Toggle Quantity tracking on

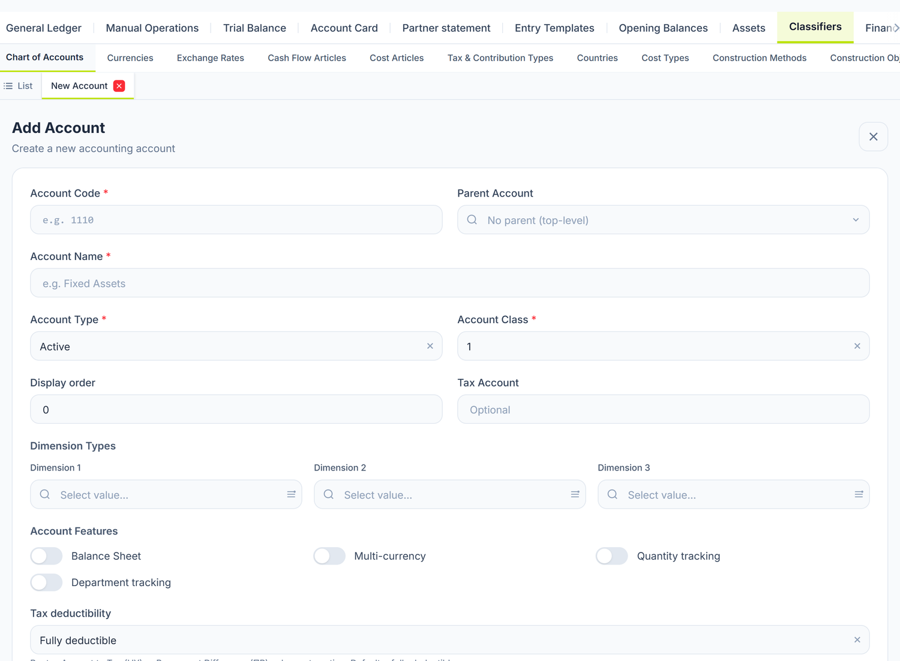click(x=612, y=556)
